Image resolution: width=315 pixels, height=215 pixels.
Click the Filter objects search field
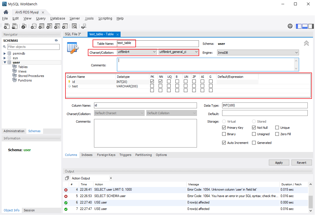(34, 47)
